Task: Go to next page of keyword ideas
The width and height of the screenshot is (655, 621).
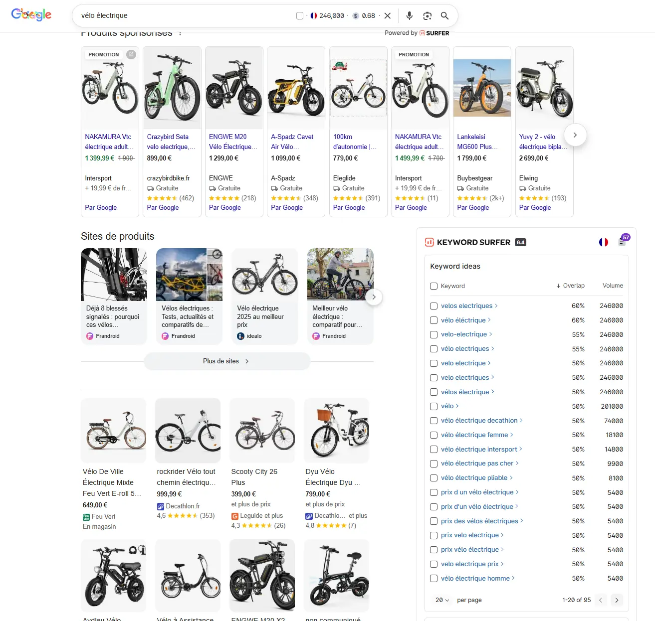Action: [x=617, y=600]
